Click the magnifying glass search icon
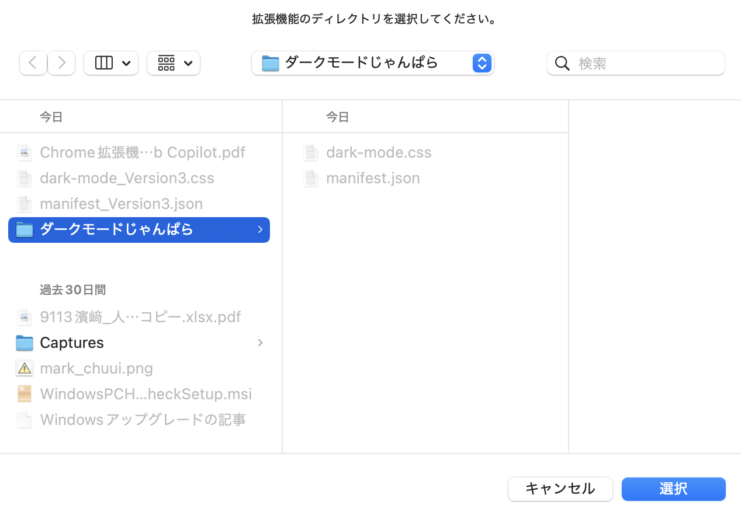741x523 pixels. [x=562, y=63]
